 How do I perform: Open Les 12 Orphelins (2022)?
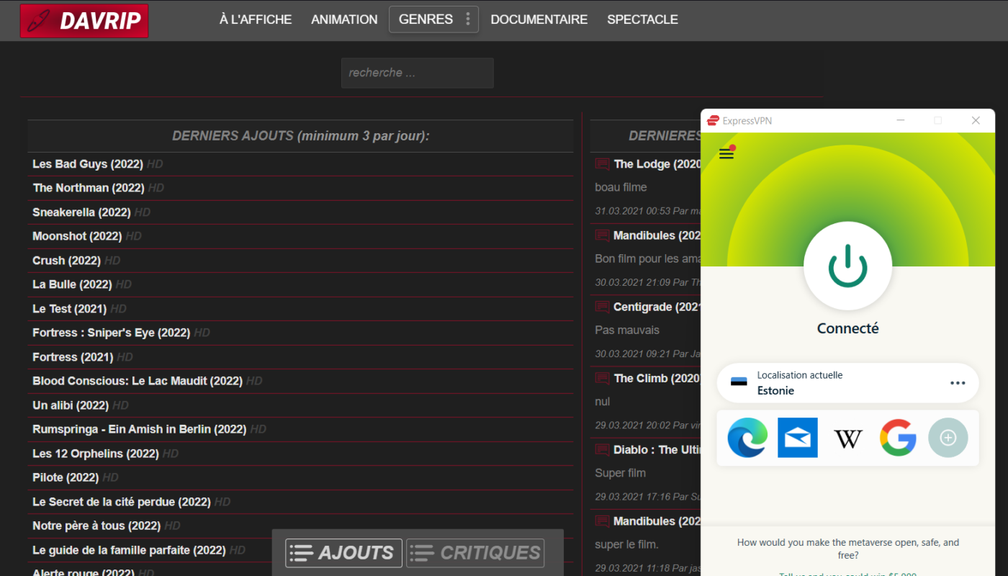click(x=96, y=454)
